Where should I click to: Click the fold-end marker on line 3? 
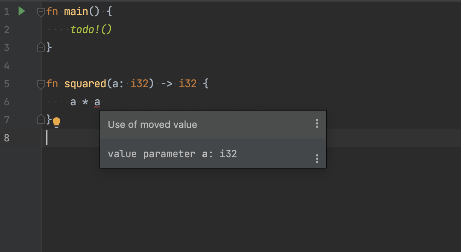(41, 47)
